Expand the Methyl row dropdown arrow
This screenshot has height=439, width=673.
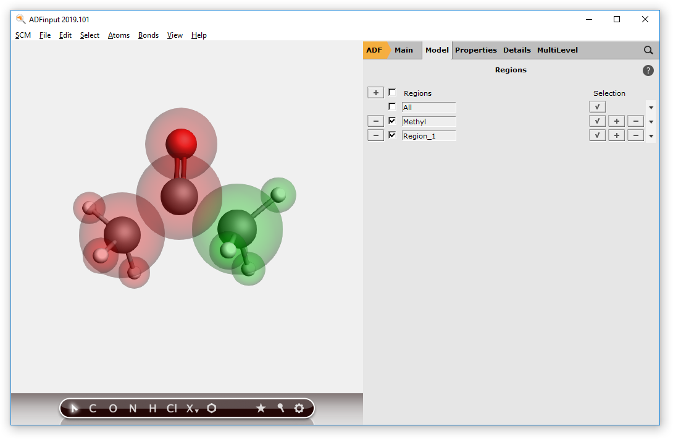pyautogui.click(x=651, y=122)
